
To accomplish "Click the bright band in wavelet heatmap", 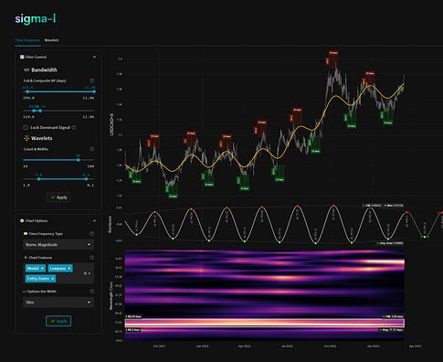I will coord(265,323).
